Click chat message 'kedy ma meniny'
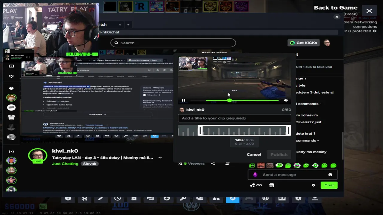383x215 pixels. 311,152
